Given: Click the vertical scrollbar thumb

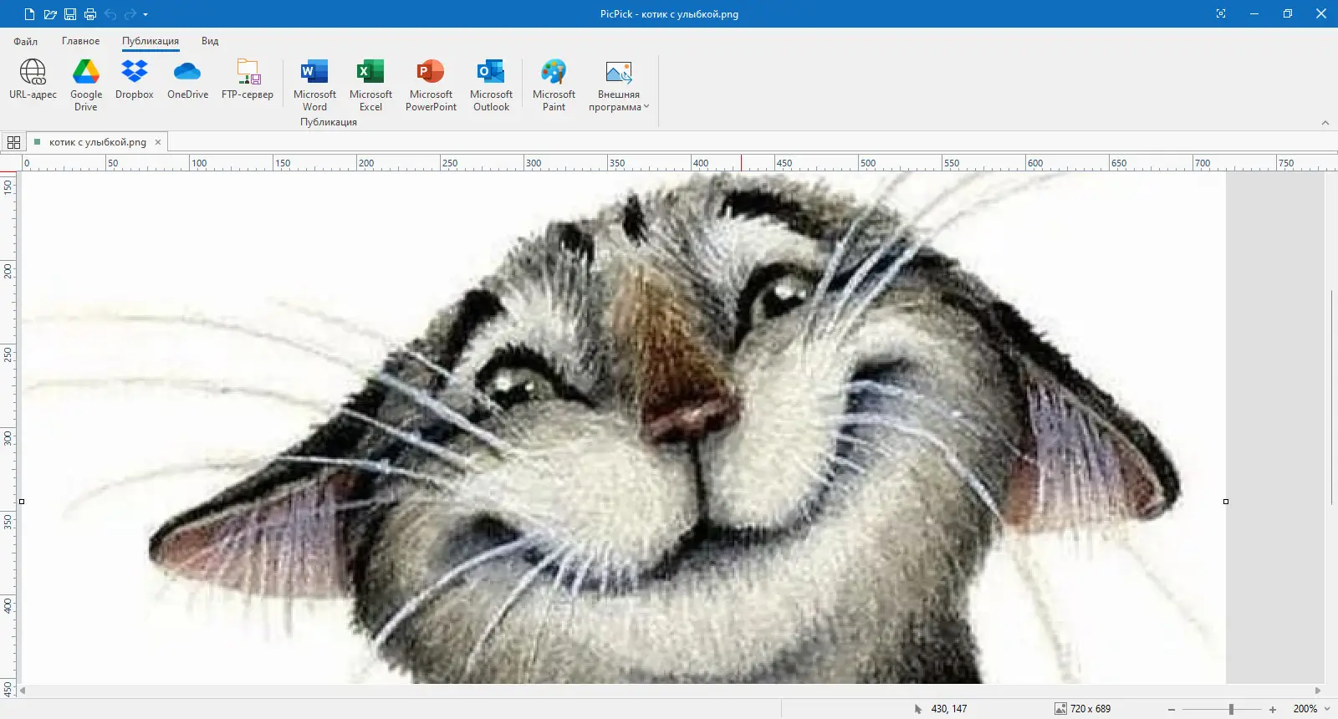Looking at the screenshot, I should [x=1331, y=397].
